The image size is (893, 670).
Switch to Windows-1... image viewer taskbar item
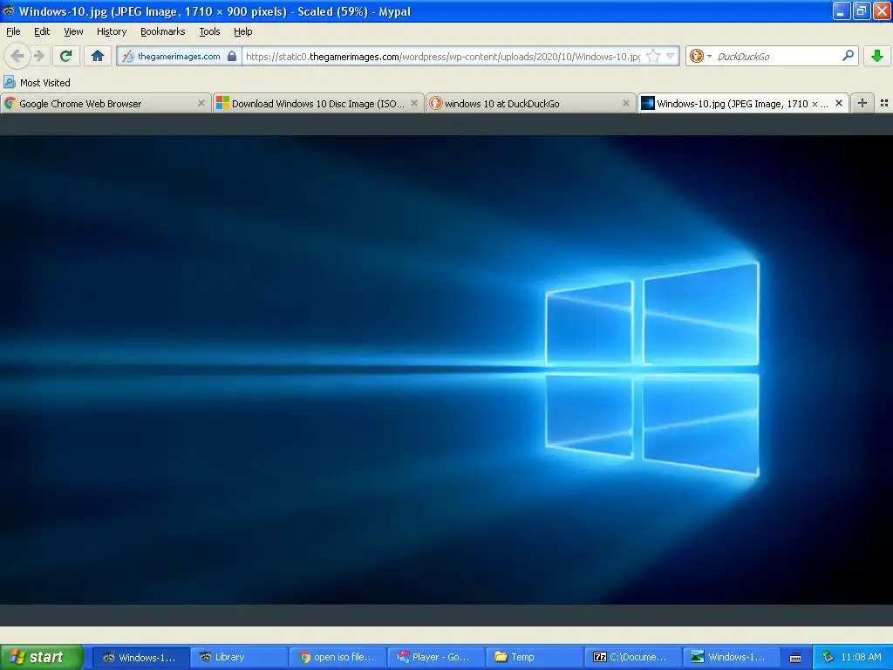(x=732, y=657)
